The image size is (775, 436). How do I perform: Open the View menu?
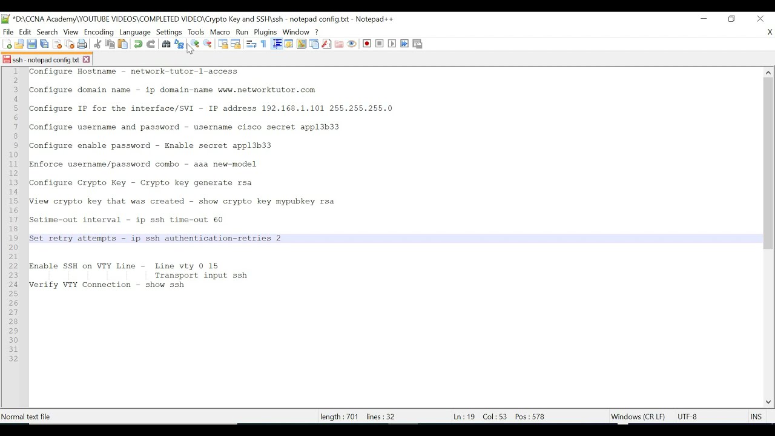click(x=71, y=31)
